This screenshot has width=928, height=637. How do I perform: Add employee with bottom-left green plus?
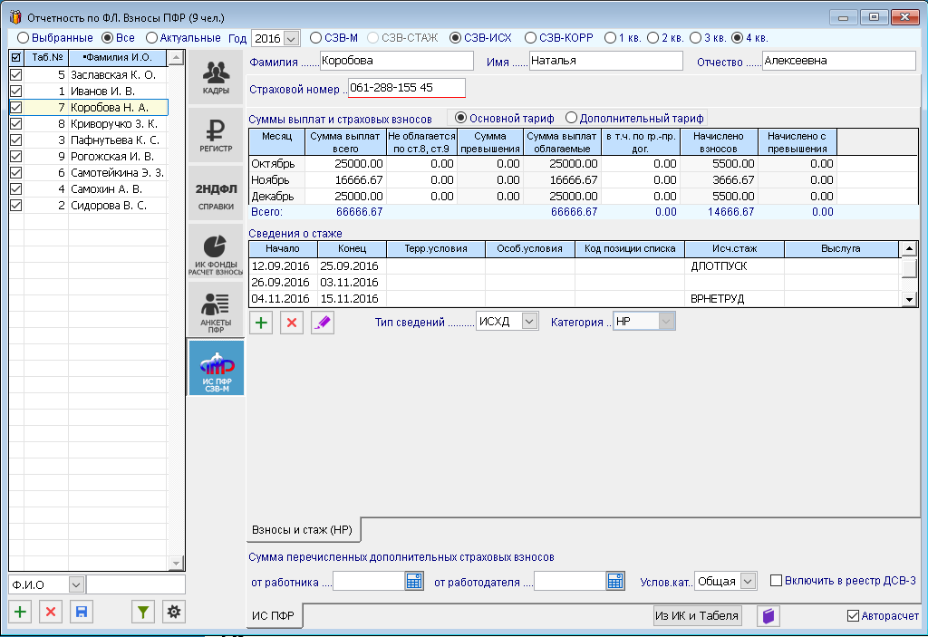[20, 612]
